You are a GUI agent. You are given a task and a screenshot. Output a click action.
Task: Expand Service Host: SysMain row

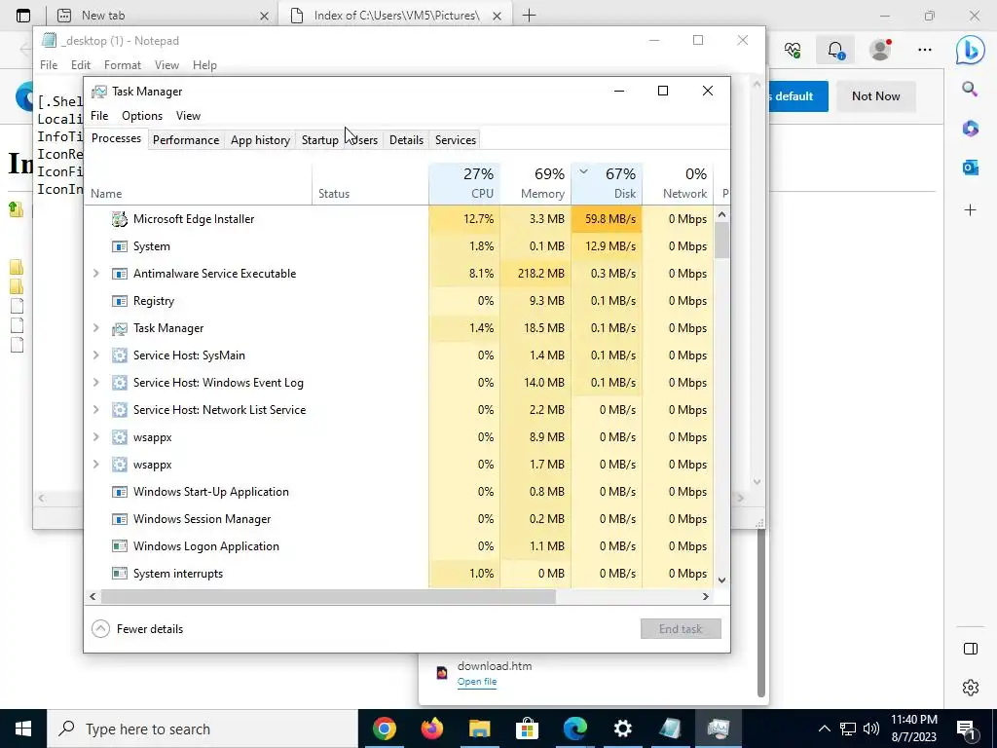tap(96, 355)
